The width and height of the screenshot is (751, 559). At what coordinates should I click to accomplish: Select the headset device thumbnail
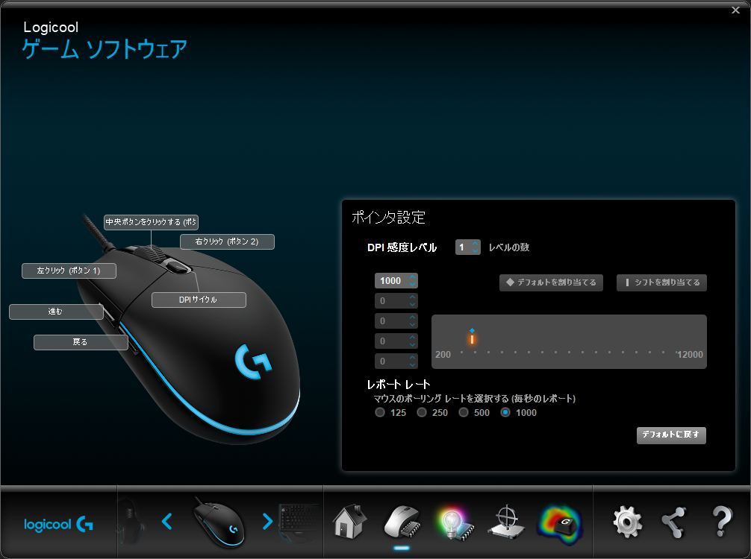pyautogui.click(x=131, y=521)
